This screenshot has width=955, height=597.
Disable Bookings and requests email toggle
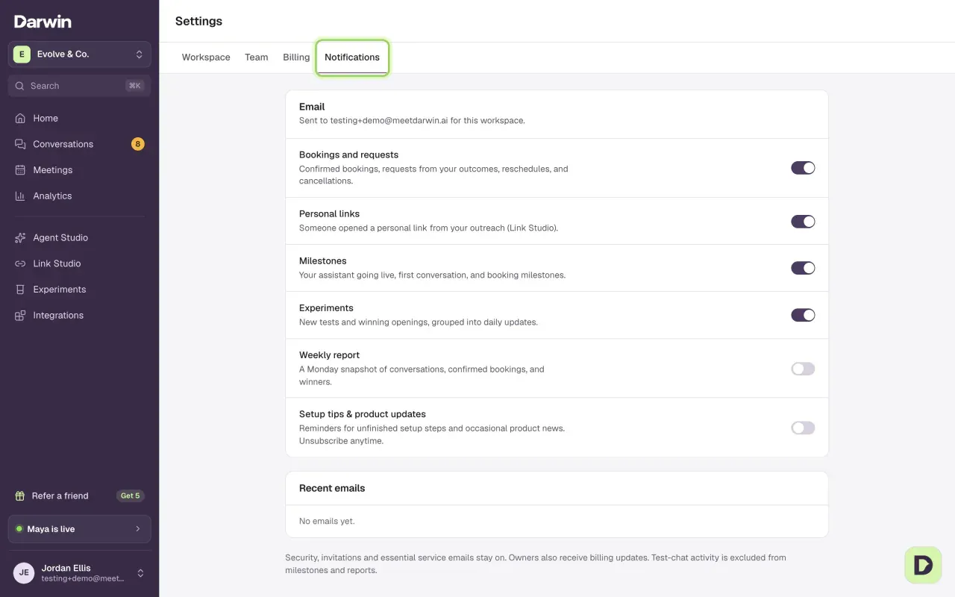point(803,168)
